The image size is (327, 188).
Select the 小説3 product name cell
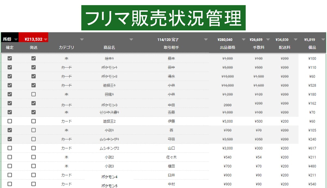coord(109,166)
